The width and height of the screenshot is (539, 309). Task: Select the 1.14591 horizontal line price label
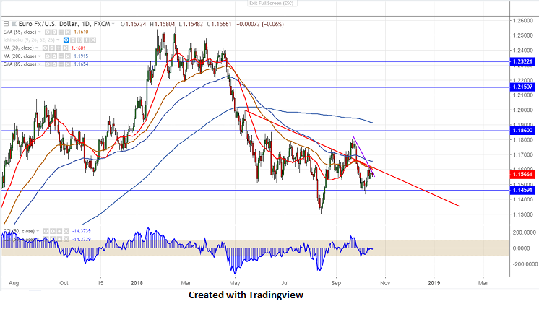pos(522,190)
